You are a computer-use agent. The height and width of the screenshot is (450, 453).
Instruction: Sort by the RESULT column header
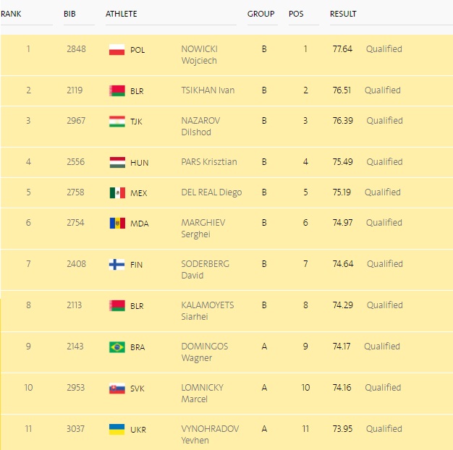tap(343, 14)
